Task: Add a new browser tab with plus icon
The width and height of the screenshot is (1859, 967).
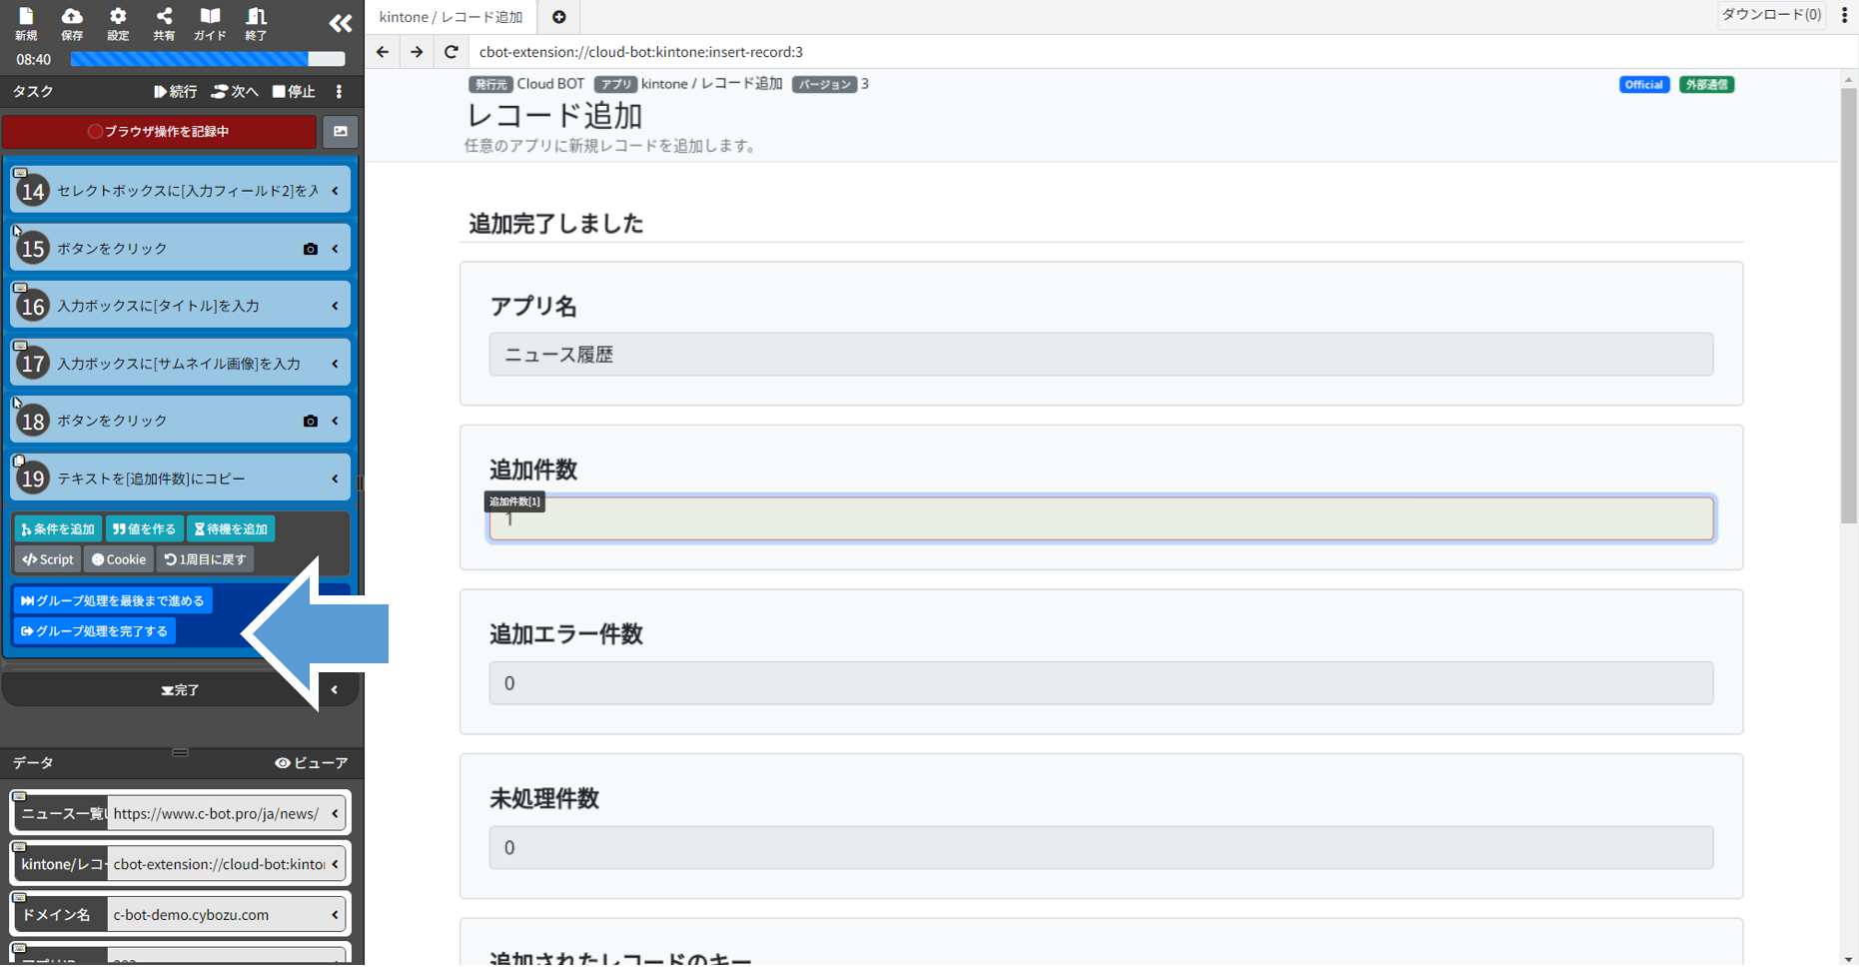Action: click(559, 17)
